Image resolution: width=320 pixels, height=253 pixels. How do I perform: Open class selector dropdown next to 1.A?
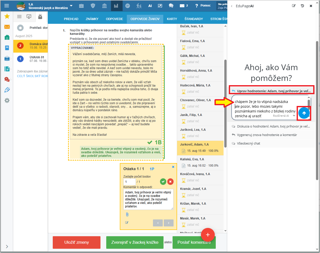pos(71,6)
